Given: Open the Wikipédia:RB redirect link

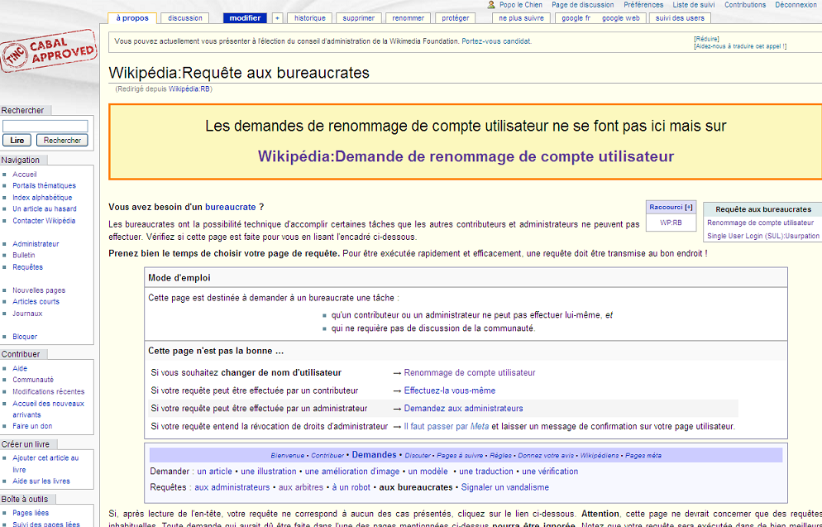Looking at the screenshot, I should click(x=189, y=89).
